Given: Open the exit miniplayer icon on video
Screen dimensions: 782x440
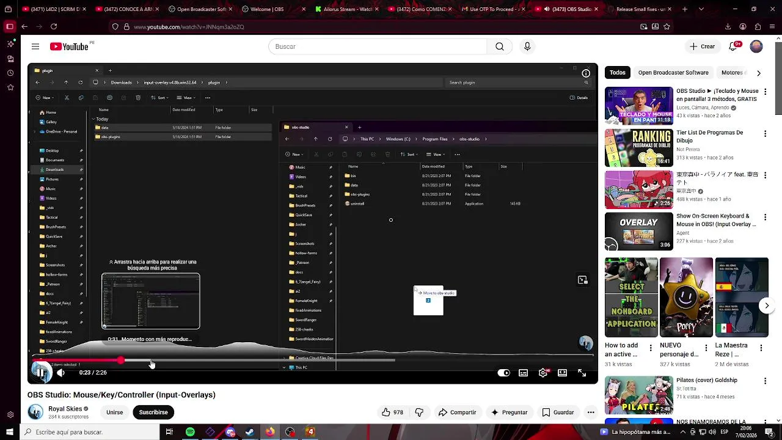Looking at the screenshot, I should pyautogui.click(x=583, y=280).
